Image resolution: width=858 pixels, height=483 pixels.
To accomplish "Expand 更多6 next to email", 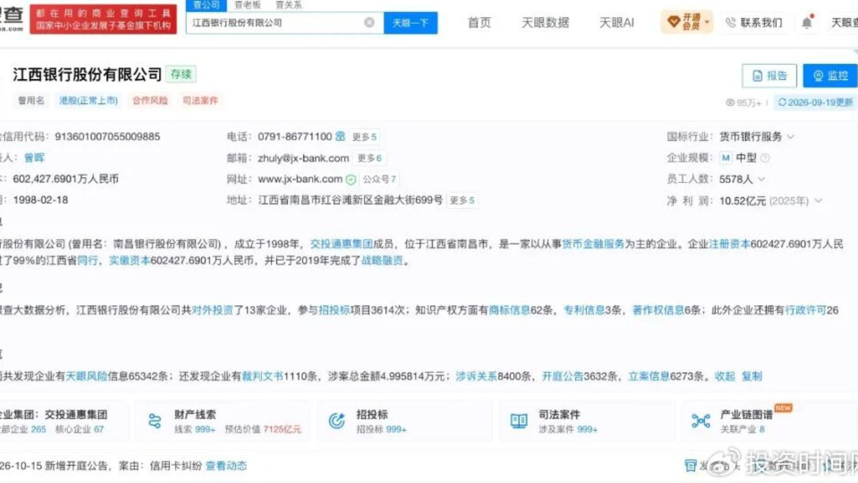I will click(x=370, y=158).
